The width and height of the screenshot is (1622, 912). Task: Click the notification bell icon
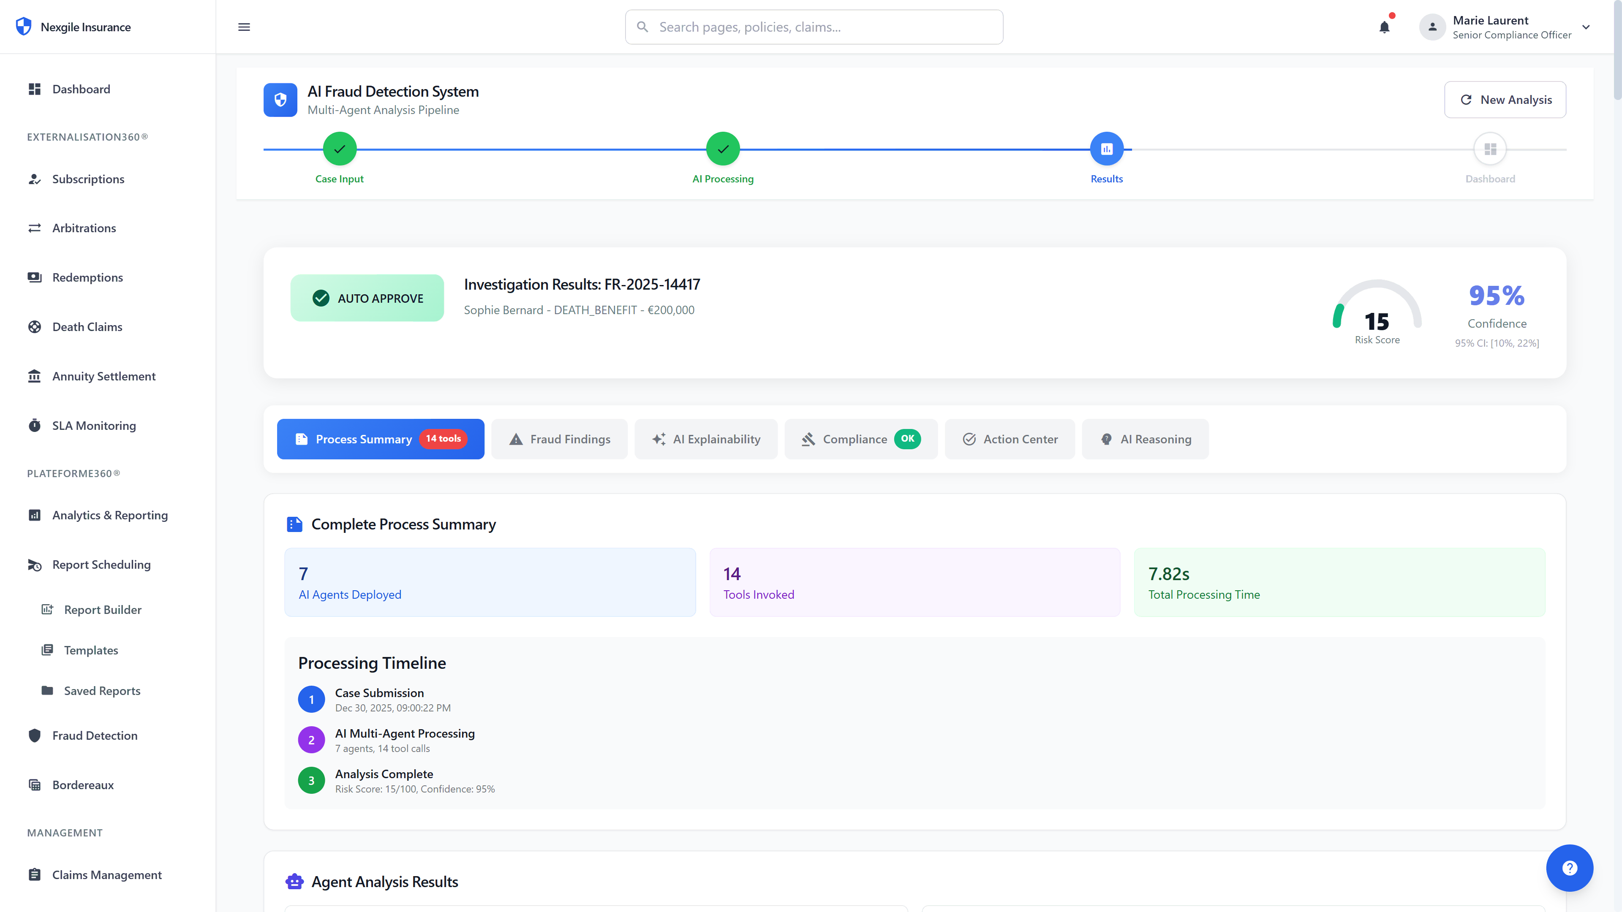1384,27
